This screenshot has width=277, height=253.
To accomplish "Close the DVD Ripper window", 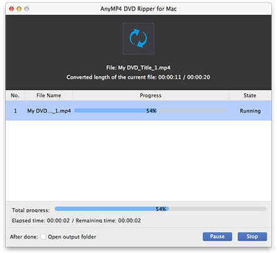I will coord(11,9).
